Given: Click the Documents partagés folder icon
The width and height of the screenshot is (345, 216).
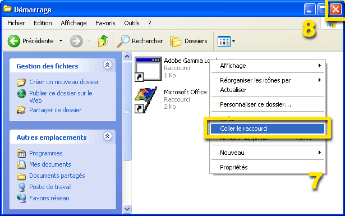Looking at the screenshot, I should (x=21, y=176).
